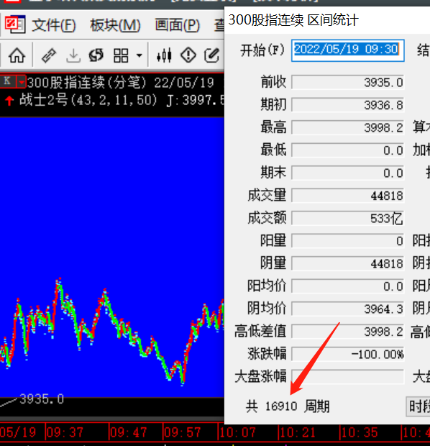Open the 文件(F) menu
Screen dimensions: 430x446
(54, 25)
